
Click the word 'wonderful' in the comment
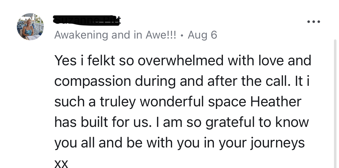172,102
